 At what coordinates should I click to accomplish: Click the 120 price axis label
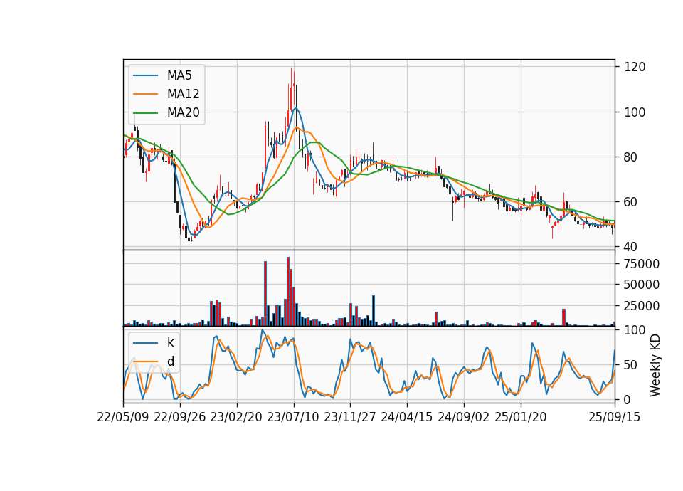pos(635,67)
